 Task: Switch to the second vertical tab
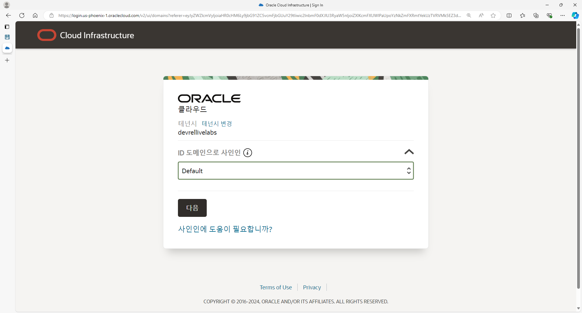pos(7,37)
